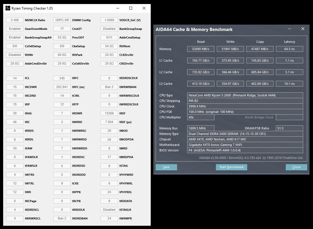313x229 pixels.
Task: Click the Memory Bus value 1699.5 MHz
Action: pos(201,128)
